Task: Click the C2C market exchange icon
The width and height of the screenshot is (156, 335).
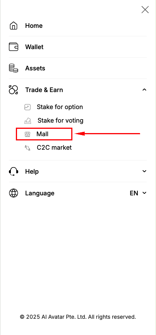Action: [27, 148]
